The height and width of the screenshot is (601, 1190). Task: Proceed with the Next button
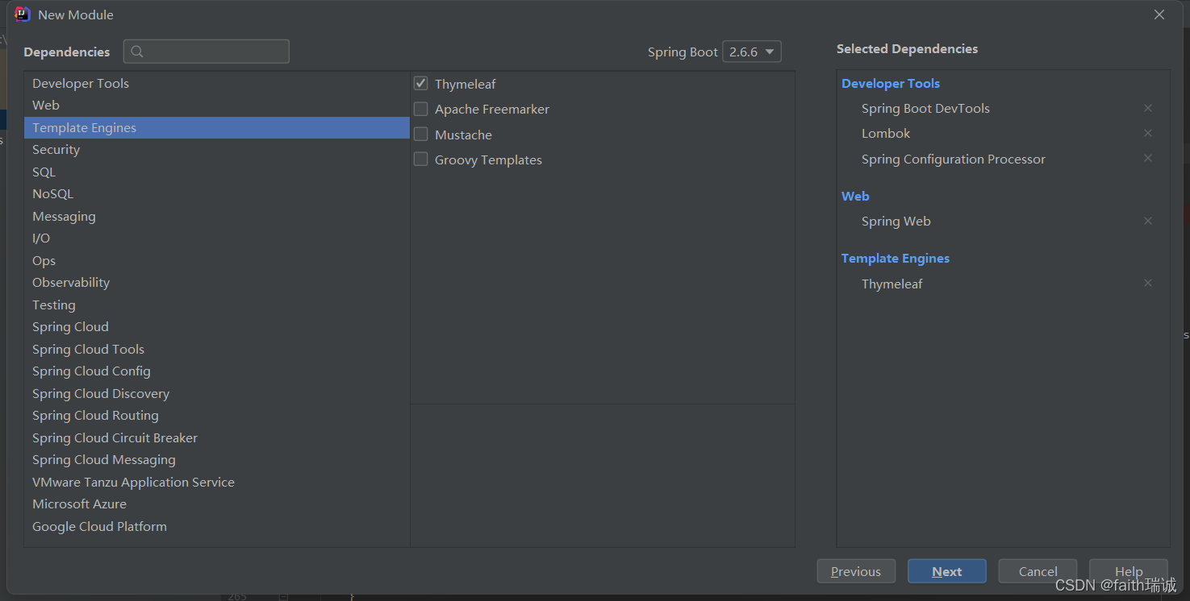point(947,571)
